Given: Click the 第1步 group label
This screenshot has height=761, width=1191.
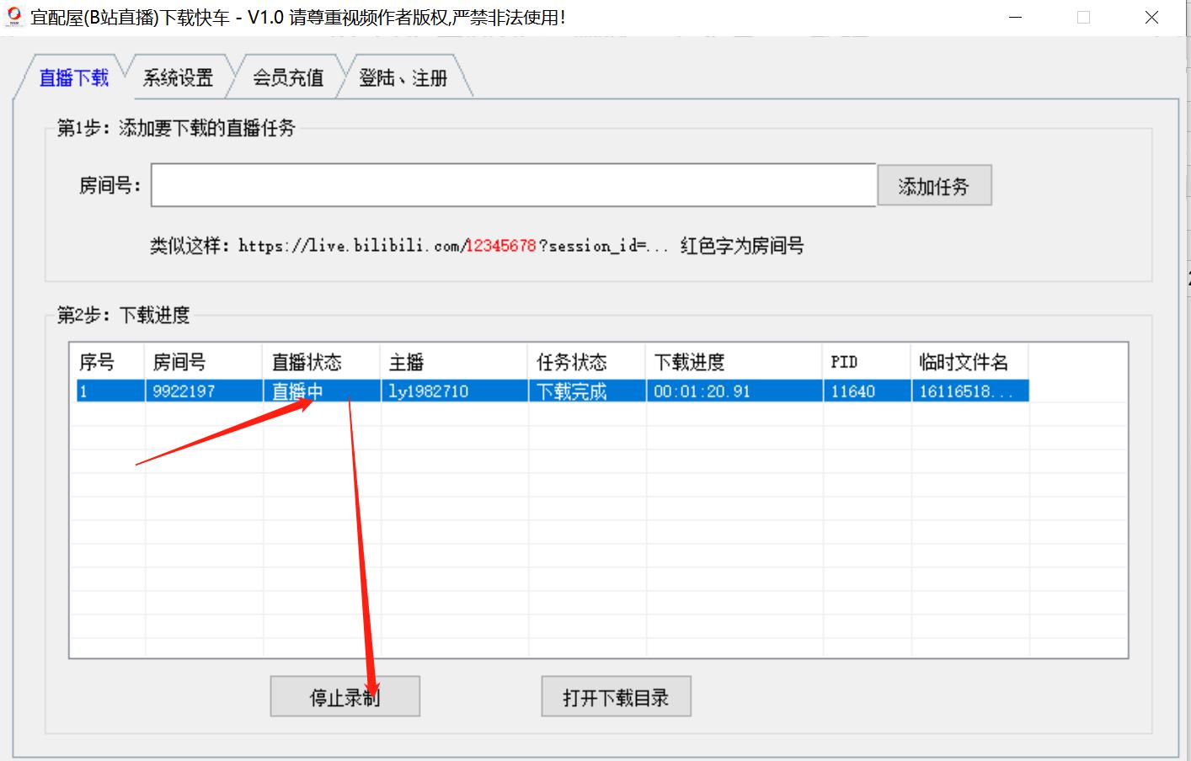Looking at the screenshot, I should coord(176,128).
